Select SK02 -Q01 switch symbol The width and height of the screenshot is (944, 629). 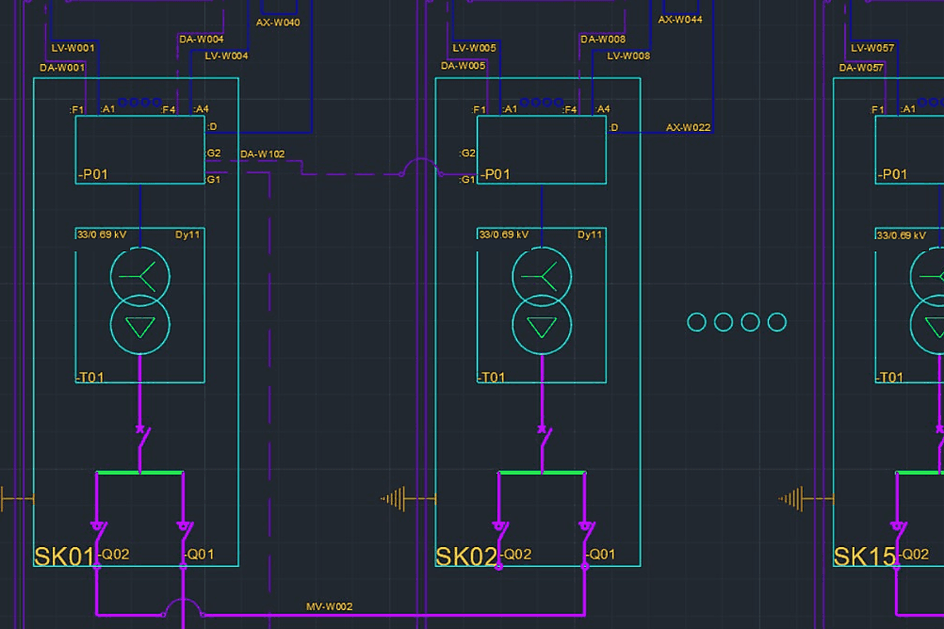(x=587, y=533)
